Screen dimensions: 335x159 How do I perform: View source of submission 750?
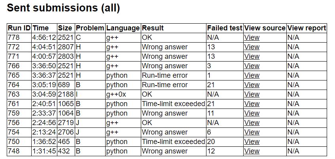(x=252, y=142)
